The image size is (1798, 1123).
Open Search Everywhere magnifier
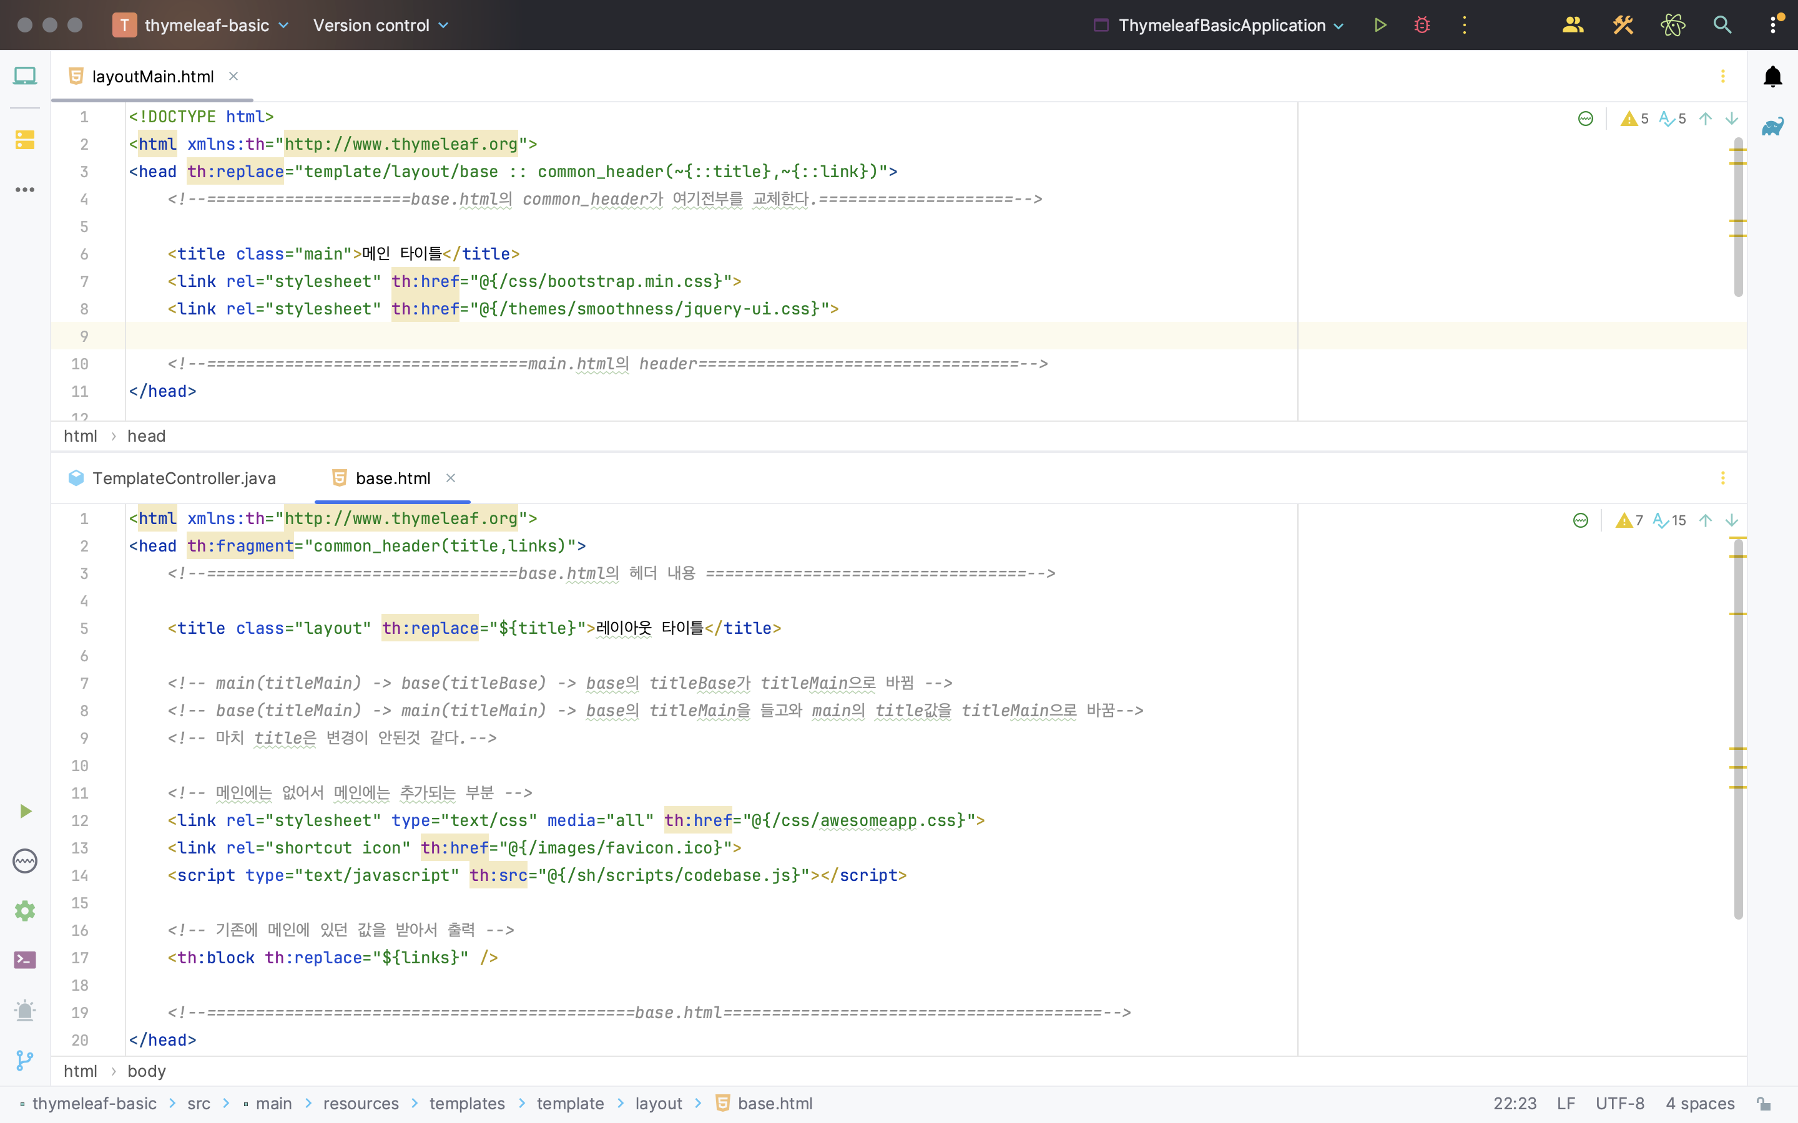coord(1722,25)
